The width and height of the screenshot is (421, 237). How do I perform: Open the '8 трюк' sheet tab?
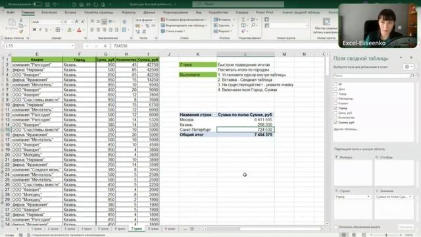point(153,228)
